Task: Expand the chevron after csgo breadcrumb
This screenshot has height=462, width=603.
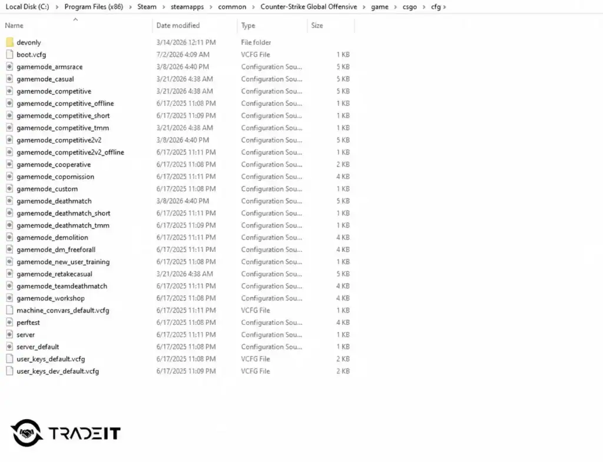Action: [424, 7]
